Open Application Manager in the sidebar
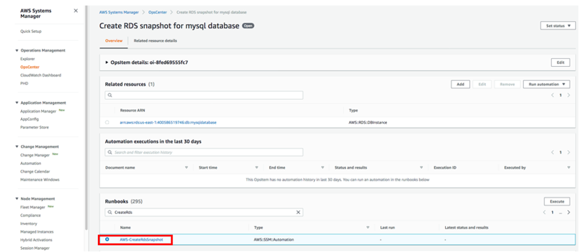The image size is (587, 252). pyautogui.click(x=38, y=112)
